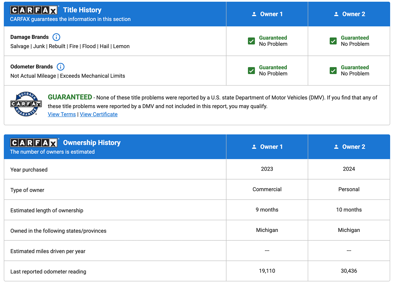Viewport: 393px width, 285px height.
Task: Click Owner 2 last reported odometer reading 30,436
Action: point(349,271)
